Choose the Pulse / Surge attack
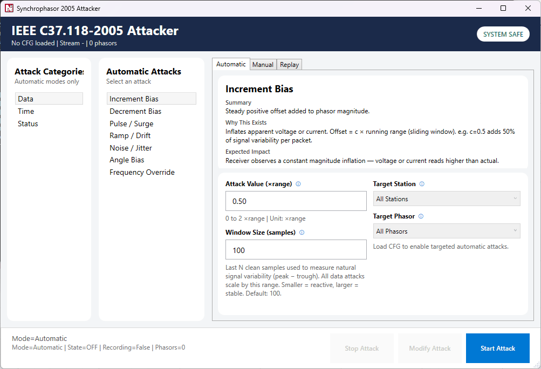Screen dimensions: 541x369 [152, 124]
